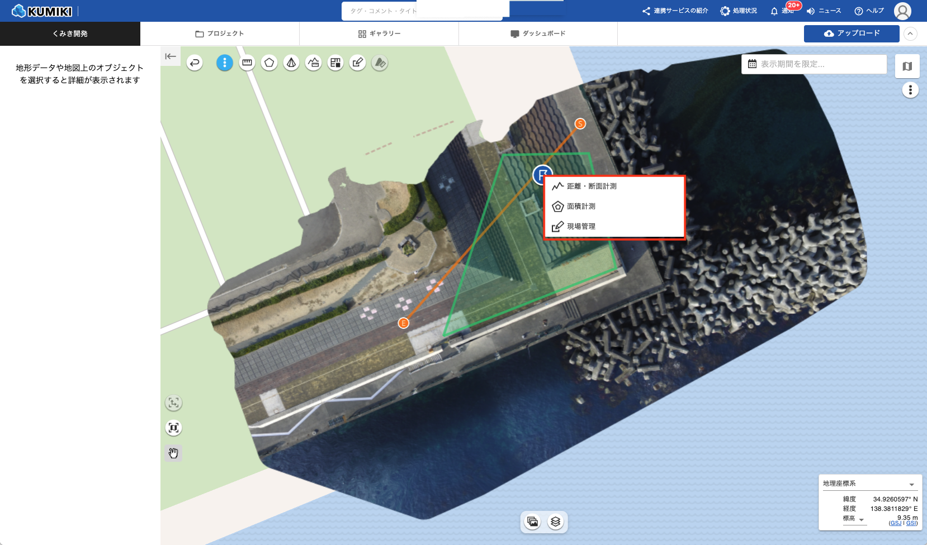The image size is (927, 545).
Task: Open the image gallery overlay icon
Action: [533, 522]
